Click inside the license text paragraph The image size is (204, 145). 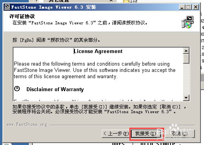click(x=94, y=70)
